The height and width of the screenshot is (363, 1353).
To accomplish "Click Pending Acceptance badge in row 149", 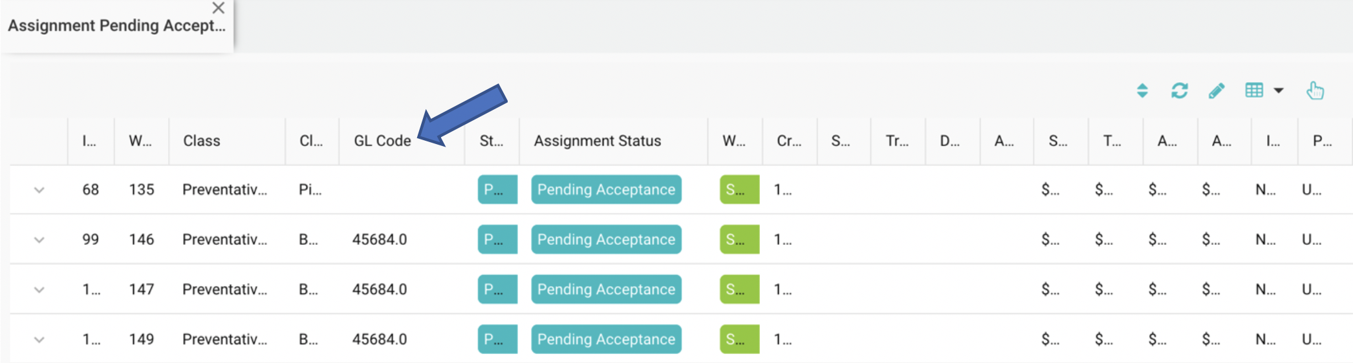I will 606,339.
